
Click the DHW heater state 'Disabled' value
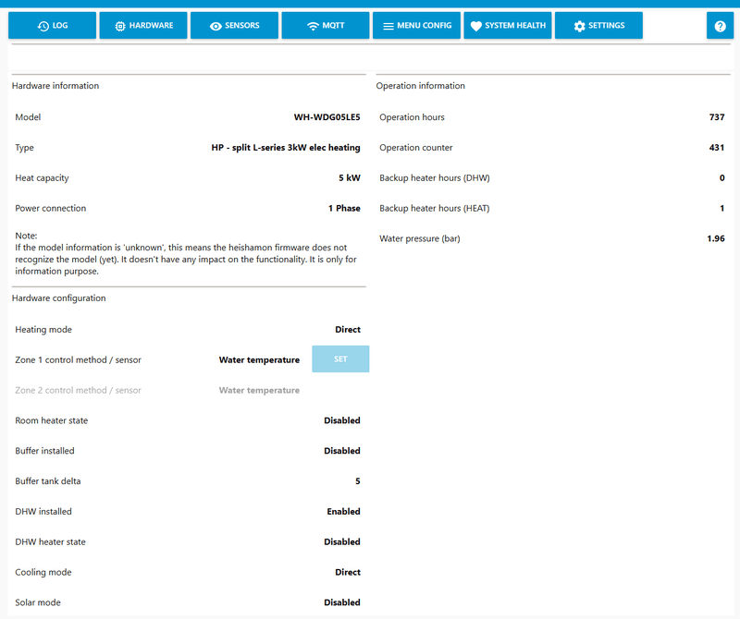pyautogui.click(x=342, y=541)
